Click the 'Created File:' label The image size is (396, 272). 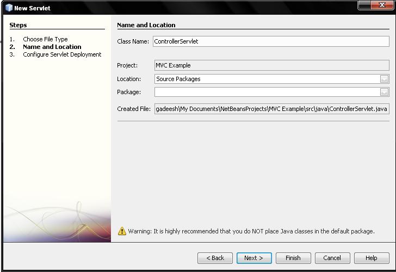134,109
